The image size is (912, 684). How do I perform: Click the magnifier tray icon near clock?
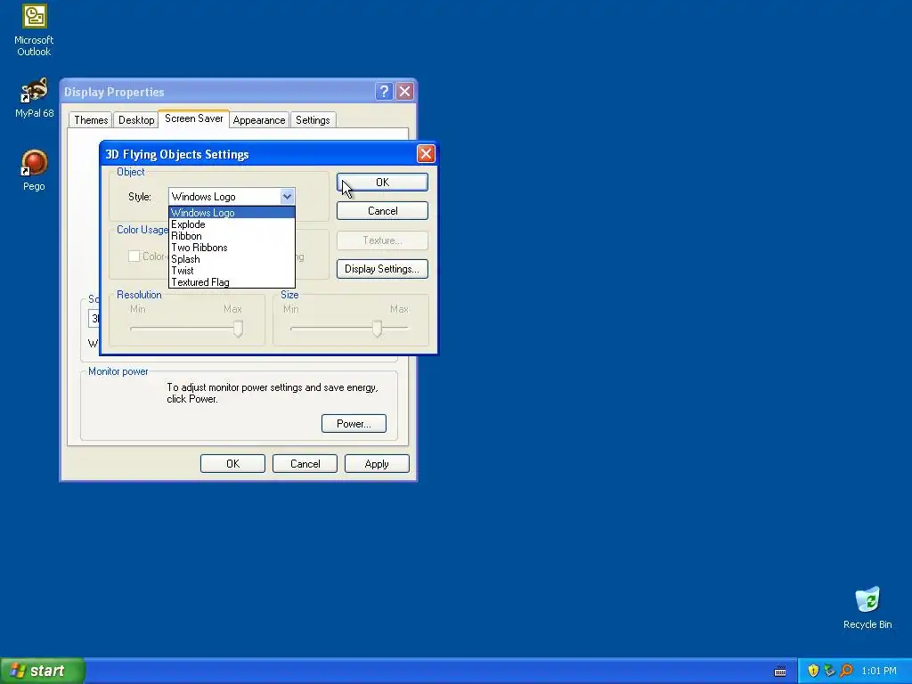coord(846,671)
